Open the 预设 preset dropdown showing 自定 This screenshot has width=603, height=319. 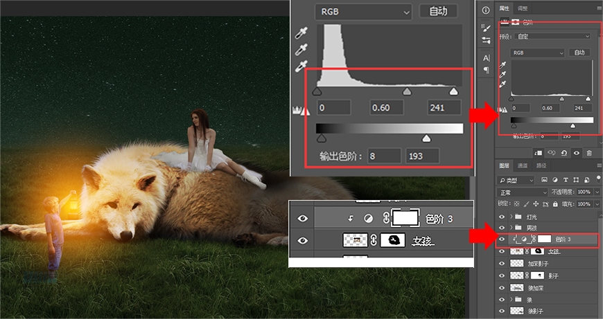tap(553, 36)
